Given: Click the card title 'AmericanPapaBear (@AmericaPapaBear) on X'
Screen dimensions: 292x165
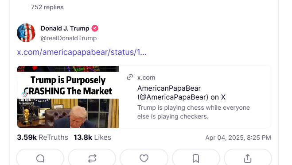Looking at the screenshot, I should pos(181,92).
